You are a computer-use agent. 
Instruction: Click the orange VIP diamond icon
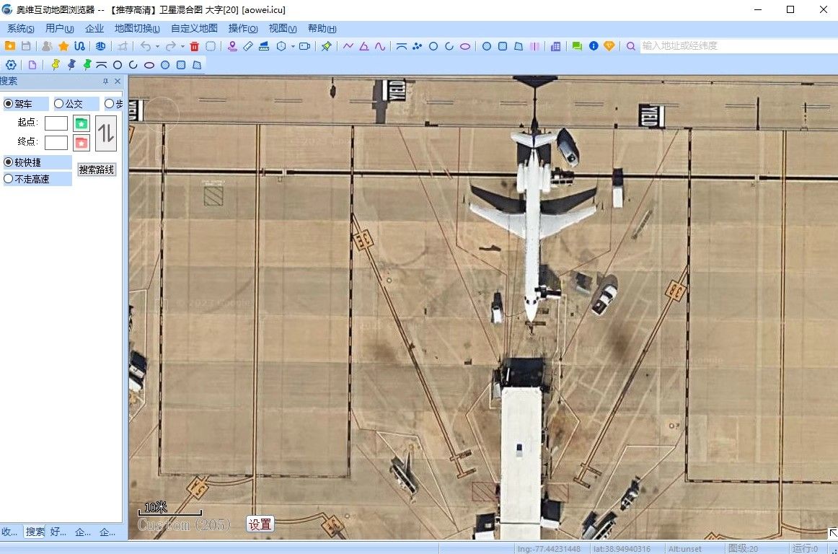[609, 46]
